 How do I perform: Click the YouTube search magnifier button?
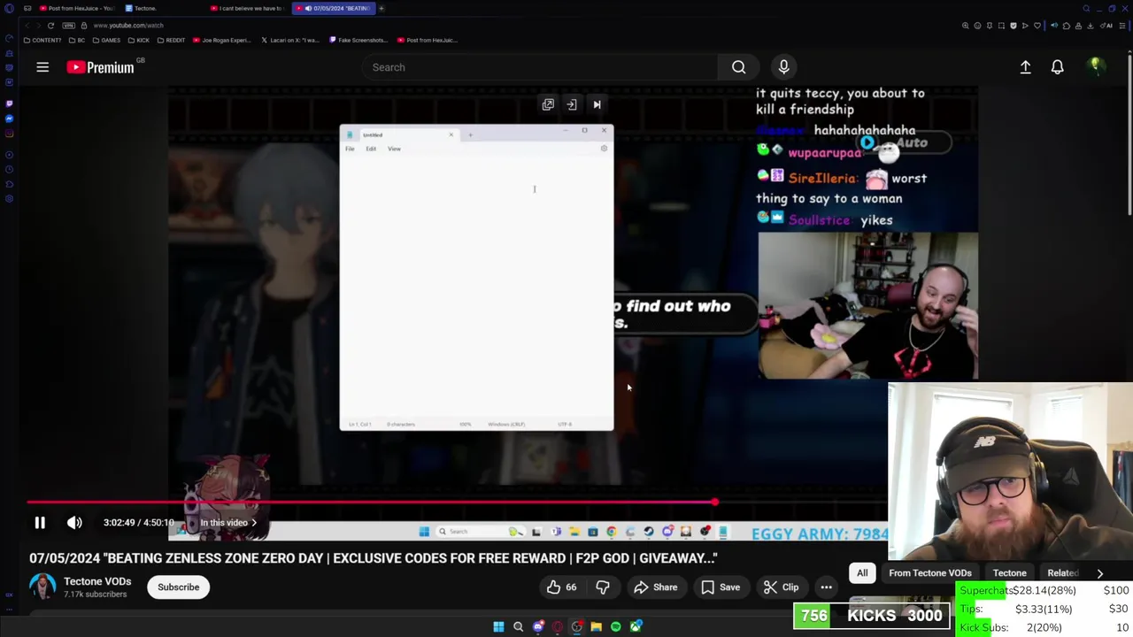(738, 67)
